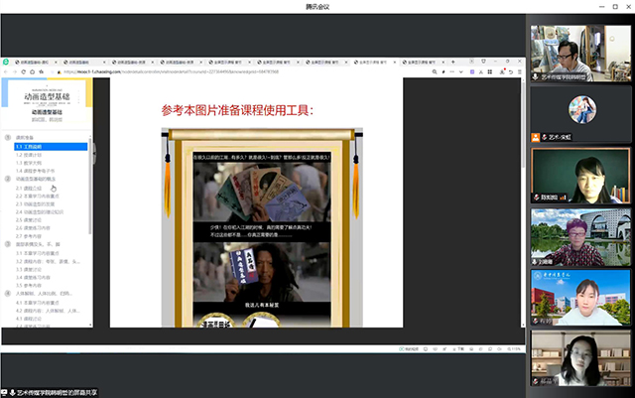This screenshot has width=635, height=398.
Task: Click the shield icon in browser title bar
Action: click(483, 62)
